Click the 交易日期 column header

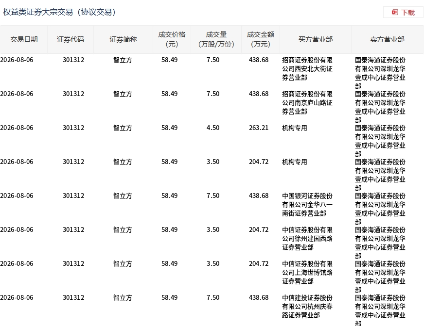click(24, 39)
